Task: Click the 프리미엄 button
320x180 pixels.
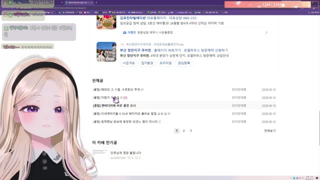Action: pos(165,63)
